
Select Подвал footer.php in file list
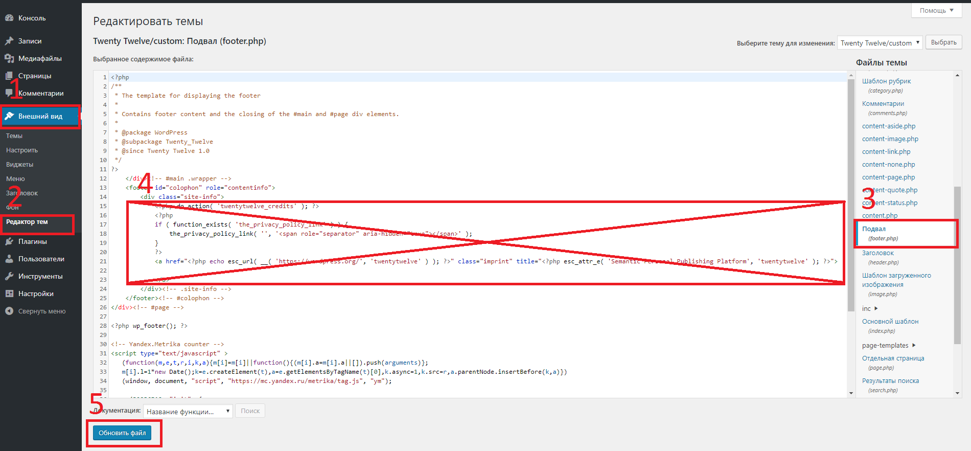[x=880, y=233]
